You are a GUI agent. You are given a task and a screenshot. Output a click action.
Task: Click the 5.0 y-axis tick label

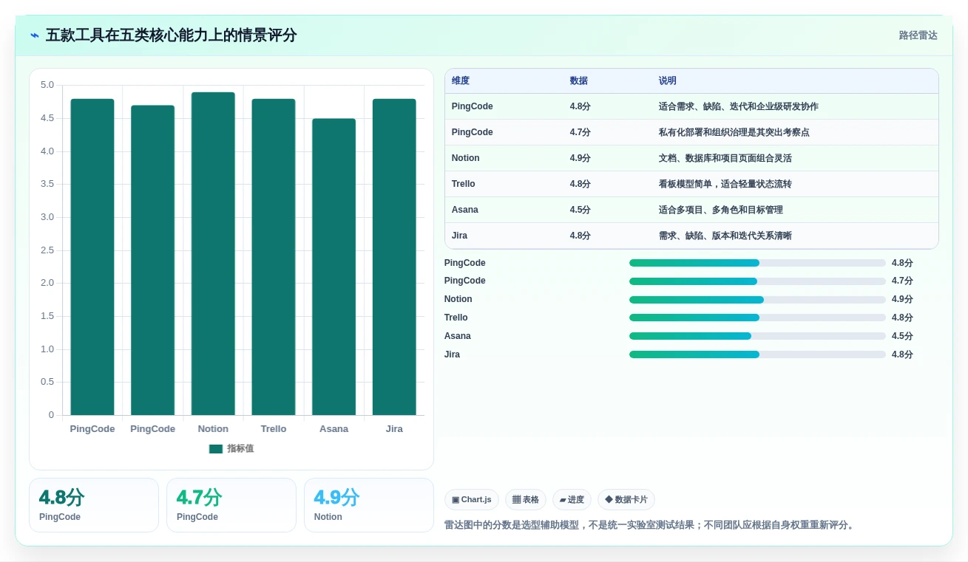pyautogui.click(x=47, y=85)
